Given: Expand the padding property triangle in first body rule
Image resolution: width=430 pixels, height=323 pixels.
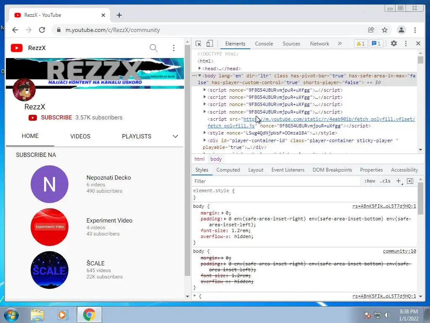Looking at the screenshot, I should point(225,219).
